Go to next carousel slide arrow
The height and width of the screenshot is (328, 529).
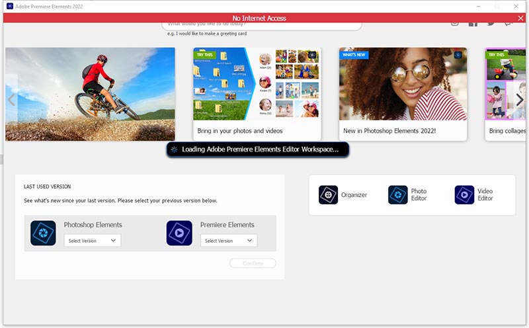(x=519, y=100)
